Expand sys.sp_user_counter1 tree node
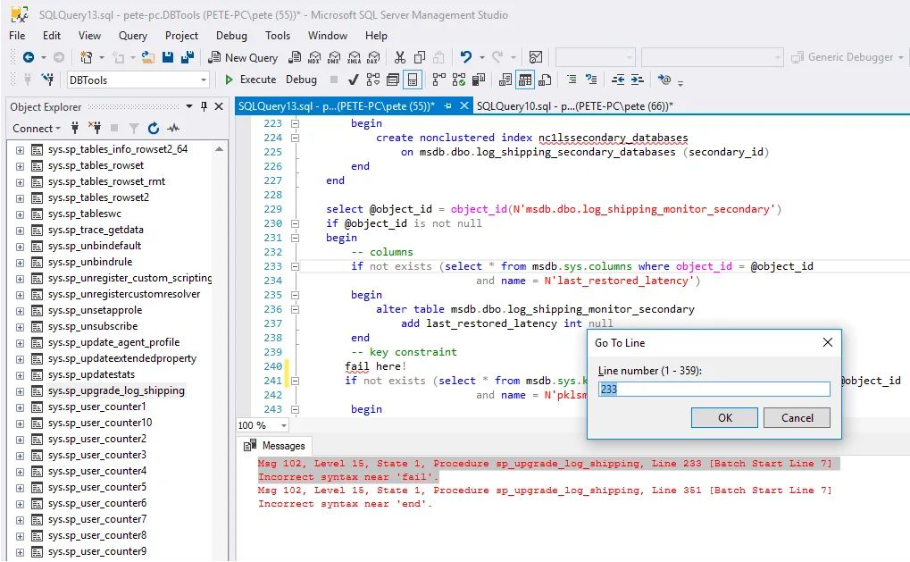The height and width of the screenshot is (562, 910). pos(20,407)
